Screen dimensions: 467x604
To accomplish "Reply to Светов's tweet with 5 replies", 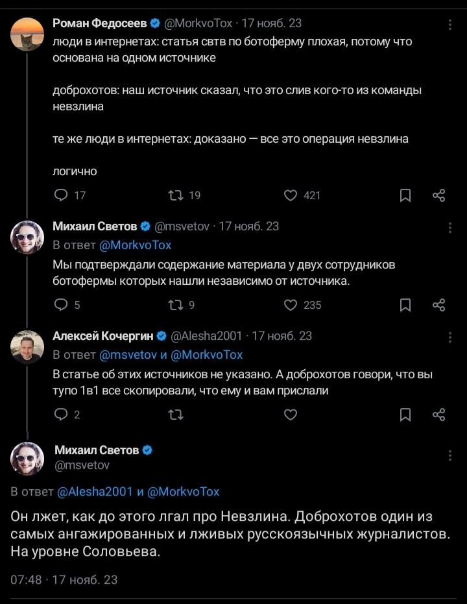I will 60,305.
